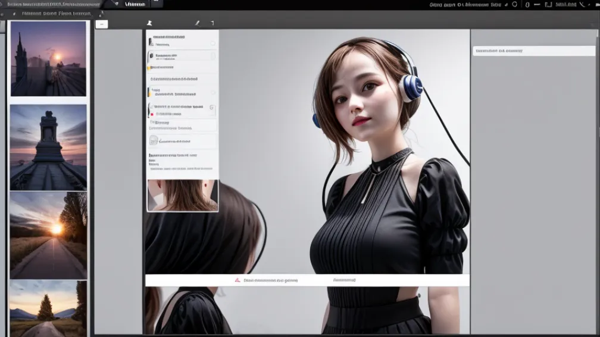Click the message text beside the warning triangle
The image size is (600, 337).
(x=270, y=280)
